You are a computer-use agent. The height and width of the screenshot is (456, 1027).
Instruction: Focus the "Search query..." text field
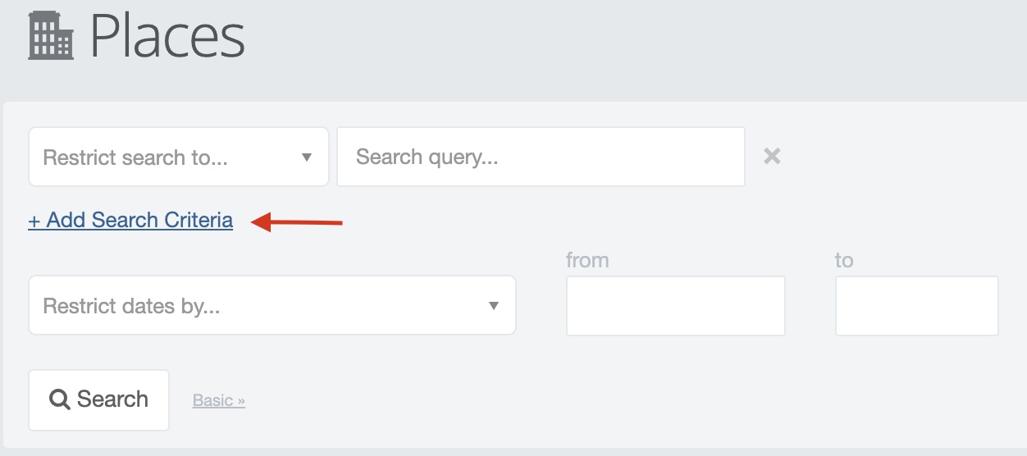coord(541,157)
